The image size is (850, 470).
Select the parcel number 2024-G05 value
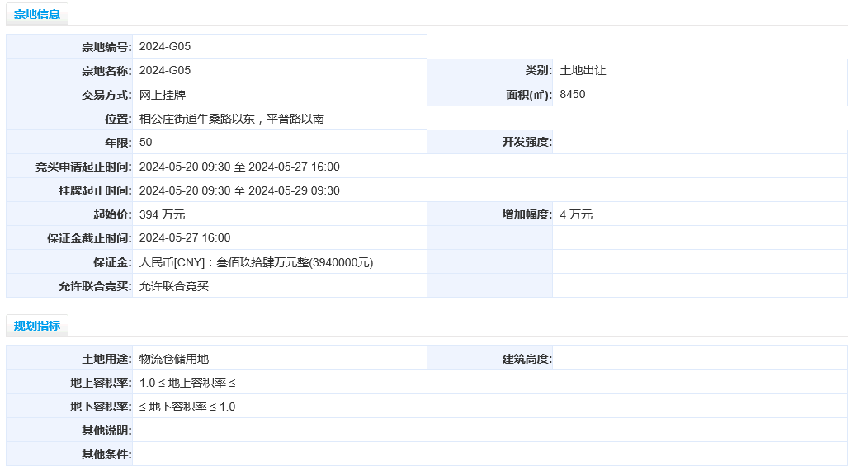click(x=165, y=46)
